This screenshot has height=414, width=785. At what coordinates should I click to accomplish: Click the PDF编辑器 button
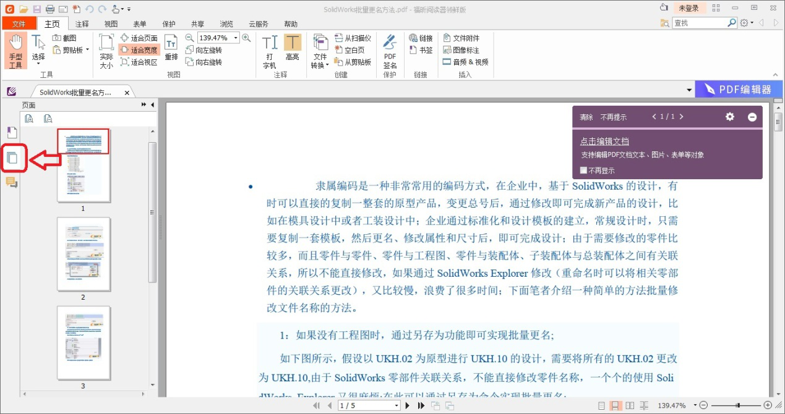point(738,90)
